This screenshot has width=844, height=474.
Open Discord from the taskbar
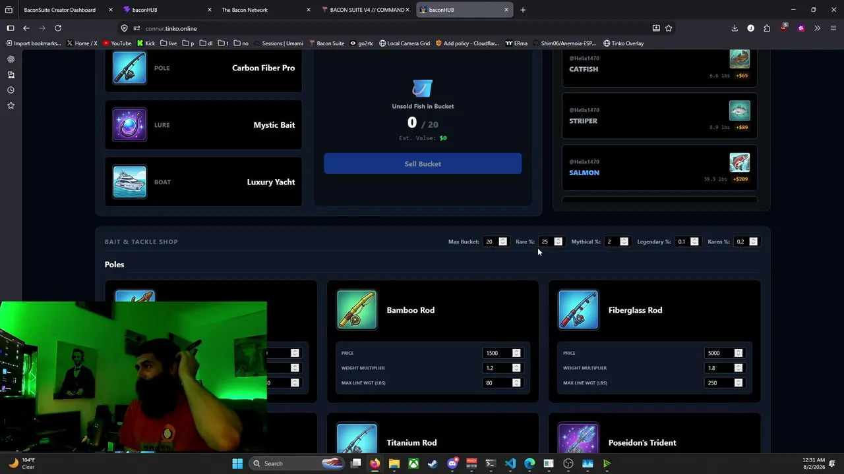[x=452, y=463]
